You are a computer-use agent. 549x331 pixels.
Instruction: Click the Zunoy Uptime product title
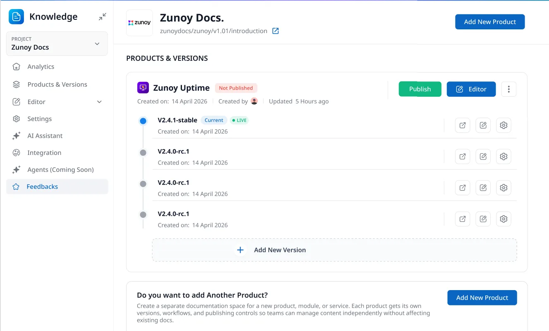click(181, 88)
